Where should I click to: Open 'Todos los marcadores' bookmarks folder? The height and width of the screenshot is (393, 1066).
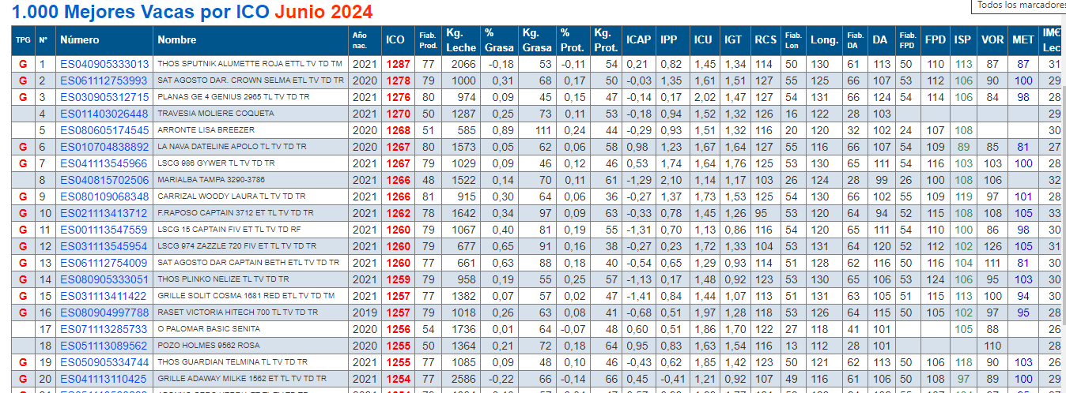tap(1021, 5)
